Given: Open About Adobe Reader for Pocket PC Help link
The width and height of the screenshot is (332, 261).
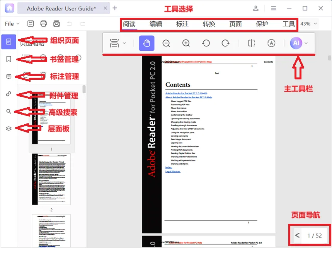Looking at the screenshot, I should click(189, 97).
